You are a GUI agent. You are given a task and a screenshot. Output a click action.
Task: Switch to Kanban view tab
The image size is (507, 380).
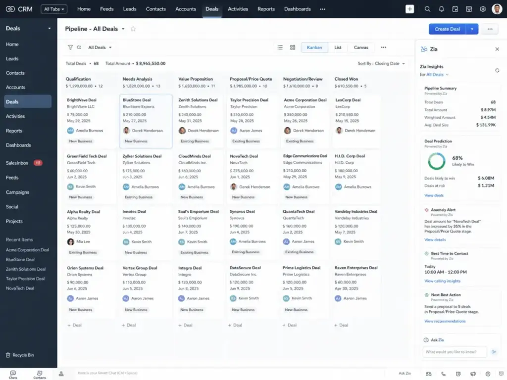[x=314, y=47]
